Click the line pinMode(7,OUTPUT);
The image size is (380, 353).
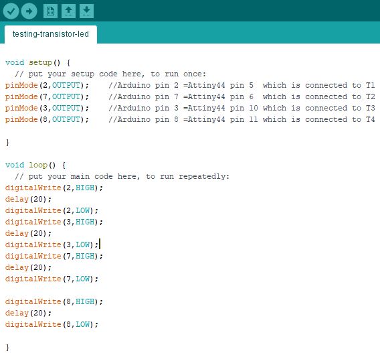click(x=47, y=97)
